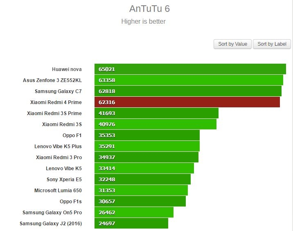293x231 pixels.
Task: Click the 'Sony Xperia E5' label
Action: point(64,179)
